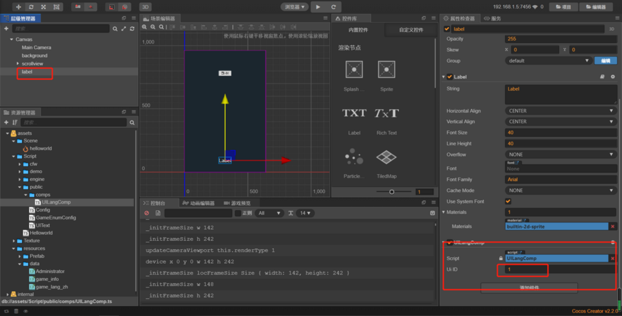Expand the Texture folder

(x=14, y=241)
